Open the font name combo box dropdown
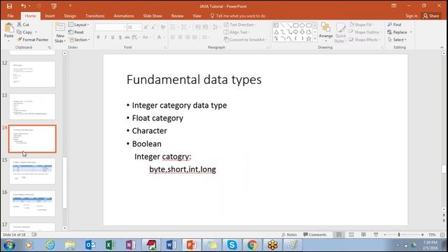 tap(125, 27)
